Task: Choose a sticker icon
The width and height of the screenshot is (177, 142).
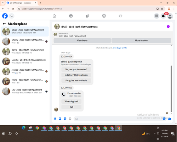Action: tap(65, 119)
